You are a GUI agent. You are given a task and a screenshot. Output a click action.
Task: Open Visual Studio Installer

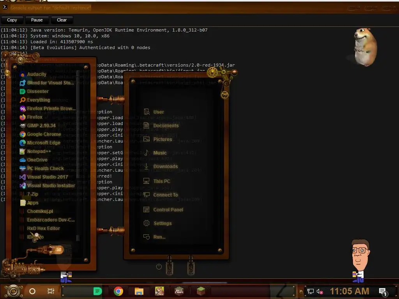(47, 186)
